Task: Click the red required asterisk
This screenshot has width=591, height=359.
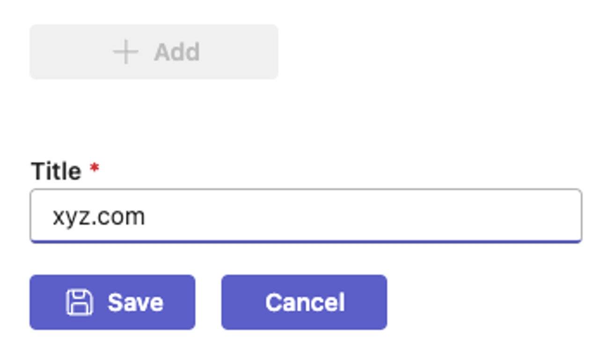Action: [95, 168]
